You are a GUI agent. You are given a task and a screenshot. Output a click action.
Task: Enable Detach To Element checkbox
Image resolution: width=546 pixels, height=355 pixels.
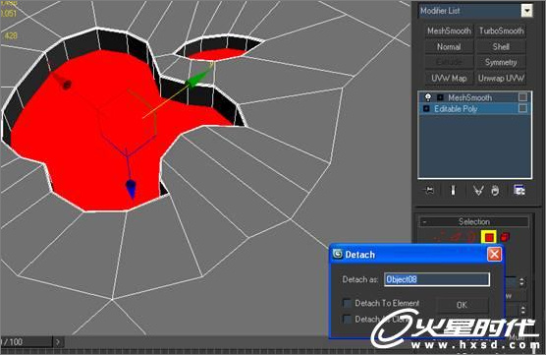[x=347, y=303]
